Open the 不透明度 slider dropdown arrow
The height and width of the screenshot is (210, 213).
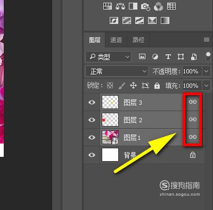pyautogui.click(x=206, y=71)
